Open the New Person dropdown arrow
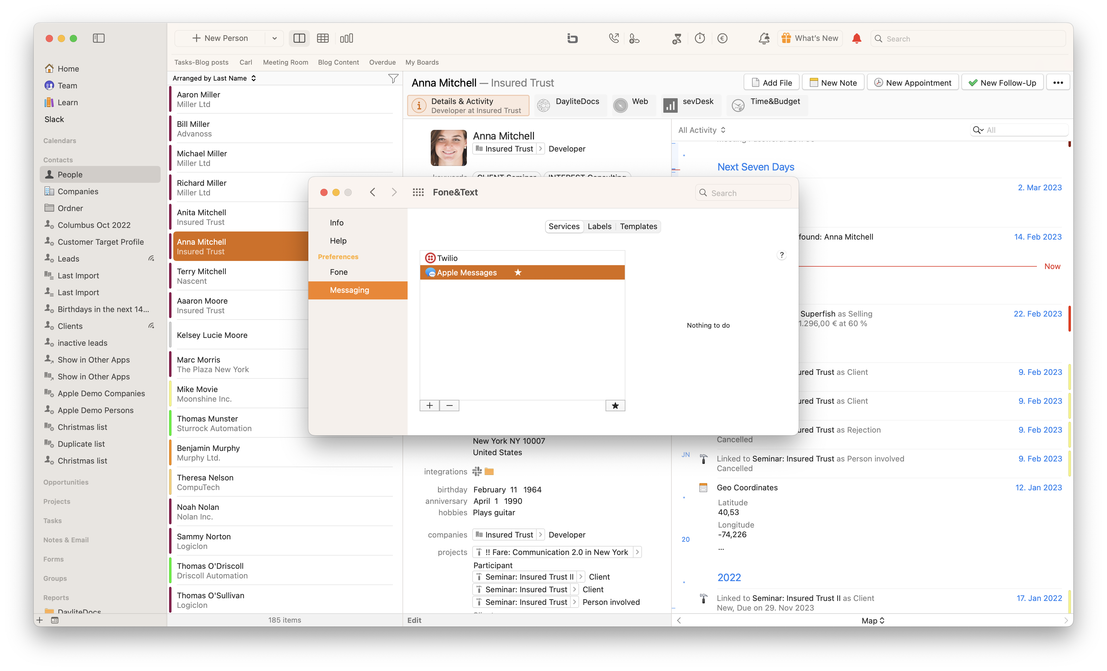The width and height of the screenshot is (1107, 671). (274, 38)
